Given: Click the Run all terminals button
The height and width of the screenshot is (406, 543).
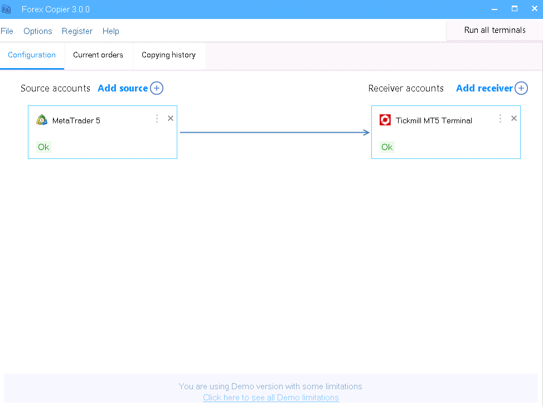Looking at the screenshot, I should 494,30.
